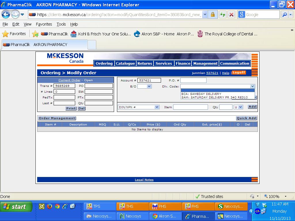Open the Legal Notes link
Screen dimensions: 295x221
click(x=144, y=180)
